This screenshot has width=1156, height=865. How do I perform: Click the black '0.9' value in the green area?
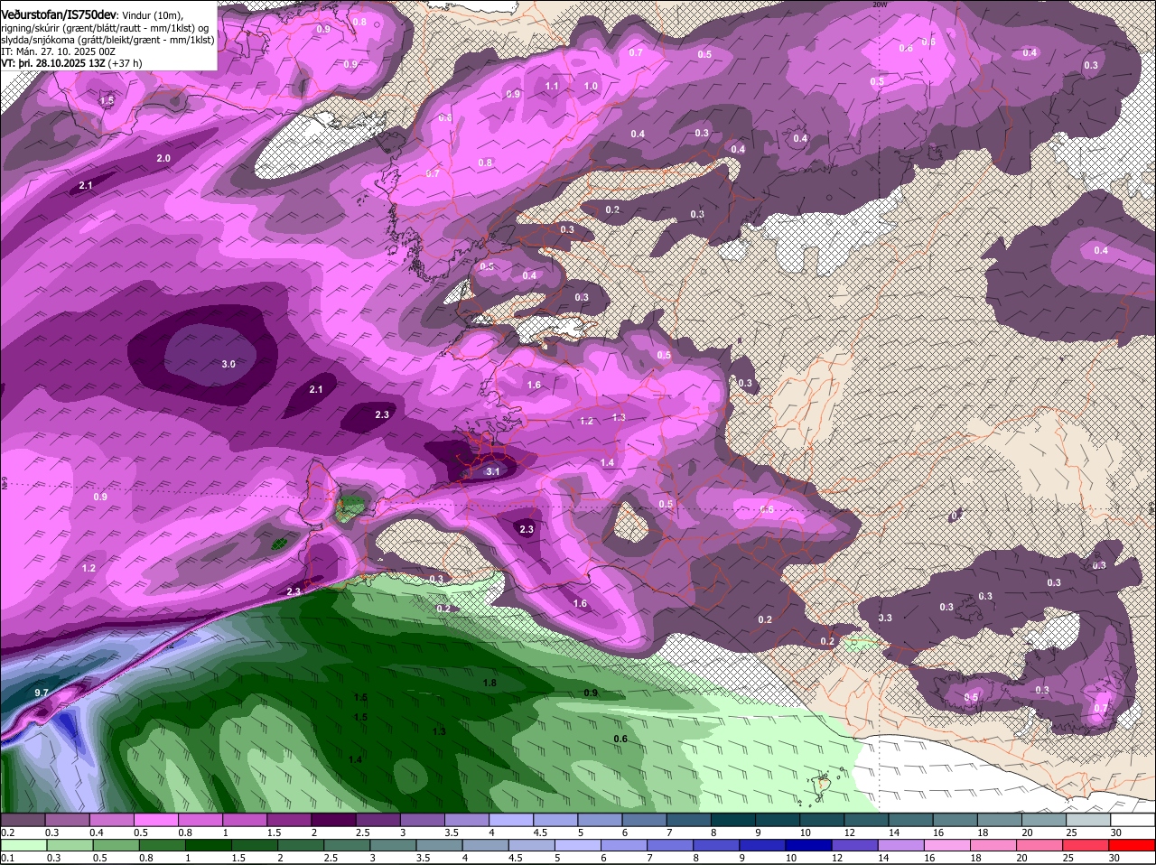591,693
